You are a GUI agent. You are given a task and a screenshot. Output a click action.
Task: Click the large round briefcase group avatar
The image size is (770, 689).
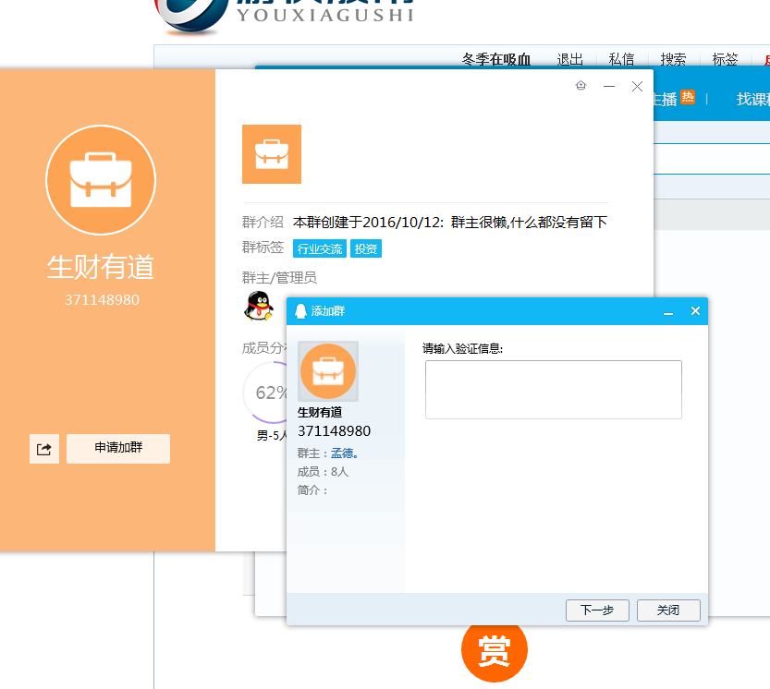pyautogui.click(x=101, y=180)
